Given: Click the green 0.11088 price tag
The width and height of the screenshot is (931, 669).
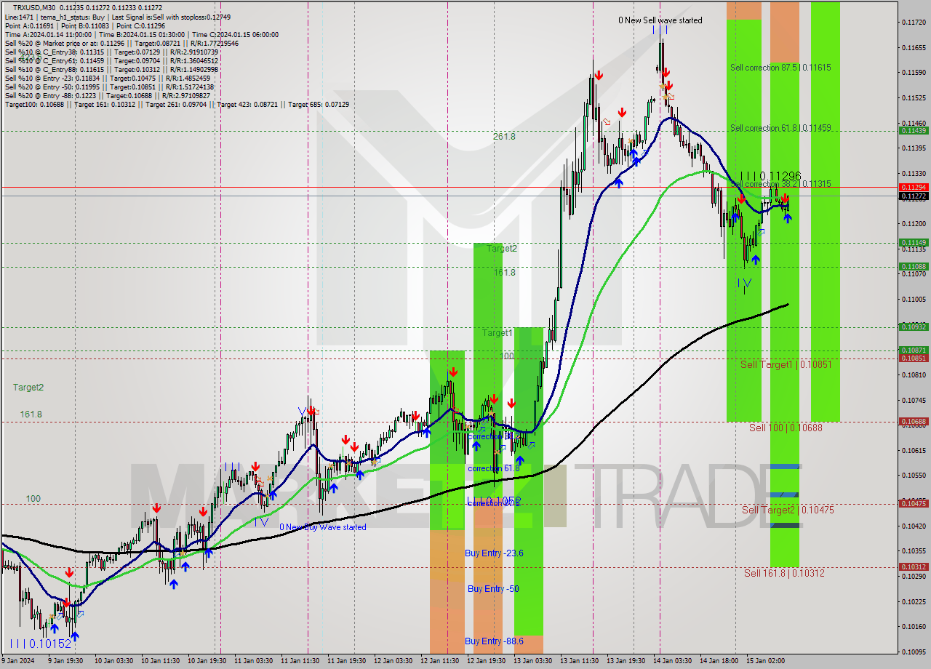Looking at the screenshot, I should tap(914, 267).
